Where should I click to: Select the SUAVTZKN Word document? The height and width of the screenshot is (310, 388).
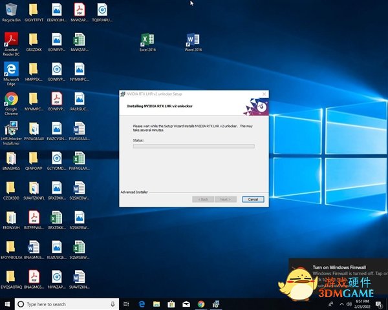[x=80, y=280]
